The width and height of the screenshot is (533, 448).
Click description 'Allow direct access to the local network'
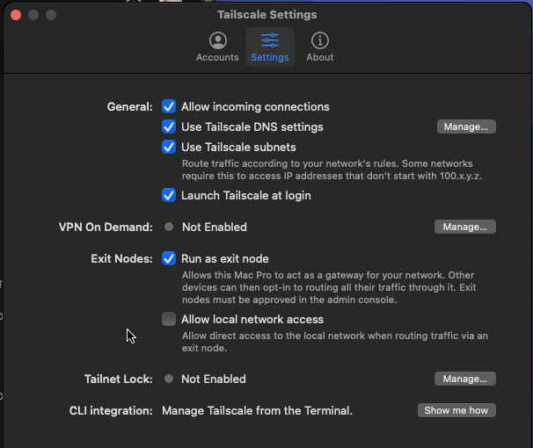[x=335, y=342]
